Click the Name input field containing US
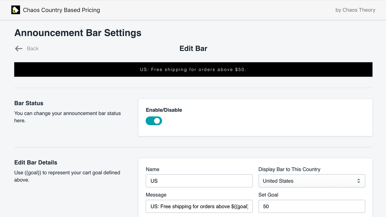The image size is (386, 217). [199, 181]
